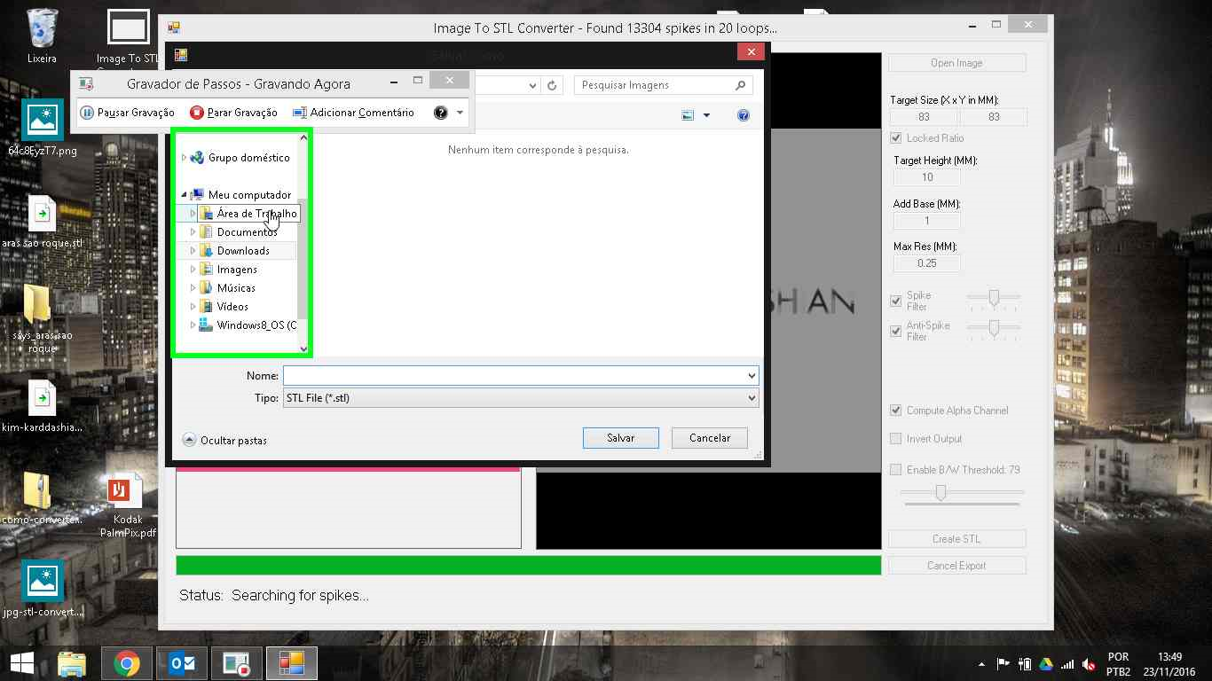This screenshot has height=681, width=1212.
Task: Open File Explorer from the taskbar
Action: [x=72, y=663]
